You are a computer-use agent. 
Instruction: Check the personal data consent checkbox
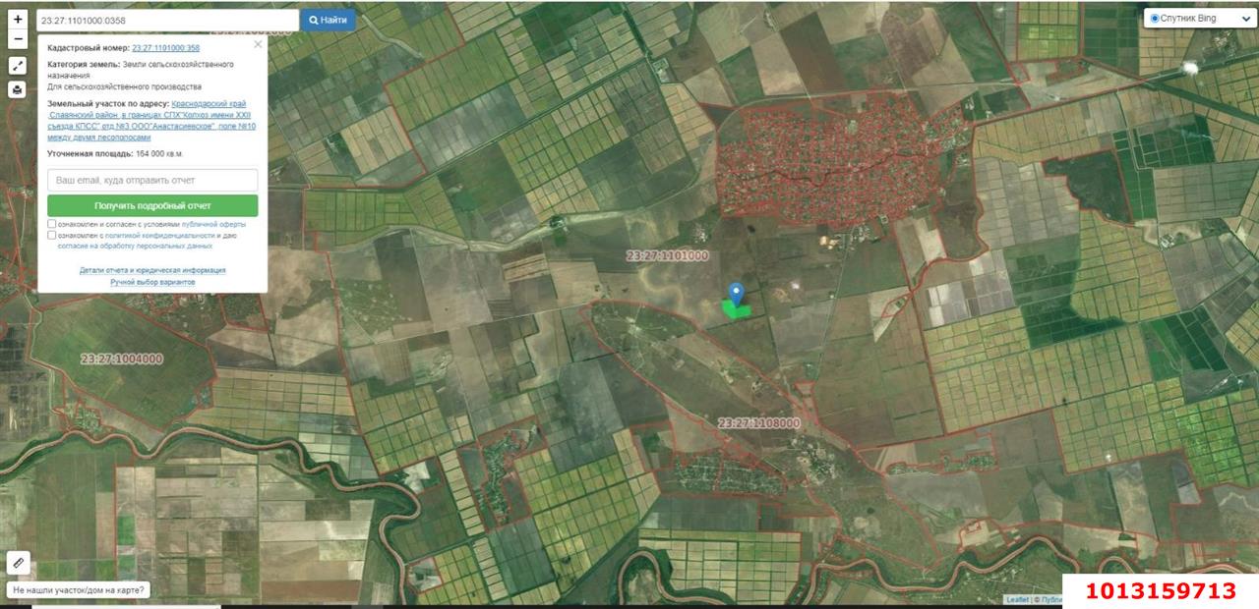(x=51, y=235)
